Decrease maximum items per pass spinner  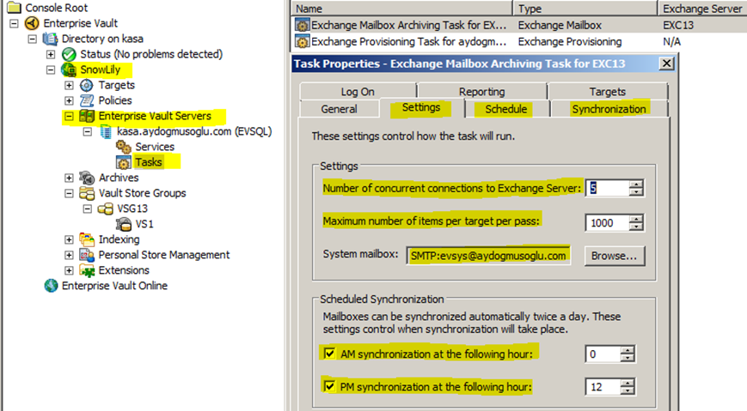coord(636,227)
